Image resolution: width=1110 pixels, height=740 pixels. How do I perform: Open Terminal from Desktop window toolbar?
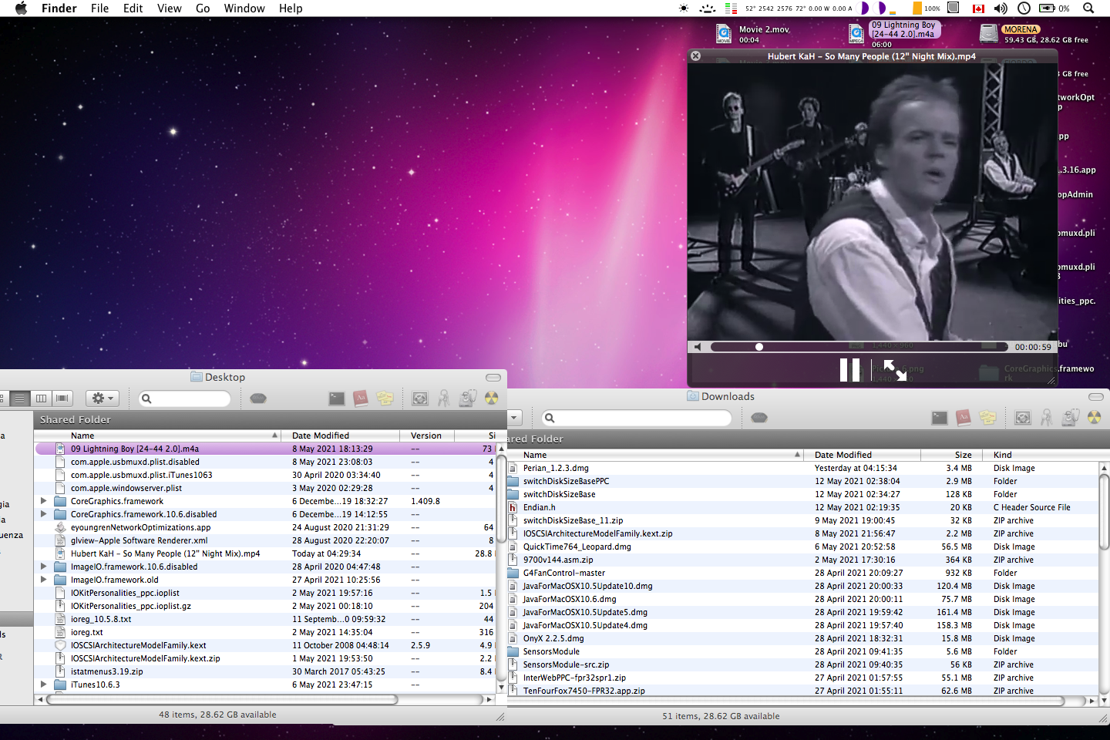coord(337,399)
